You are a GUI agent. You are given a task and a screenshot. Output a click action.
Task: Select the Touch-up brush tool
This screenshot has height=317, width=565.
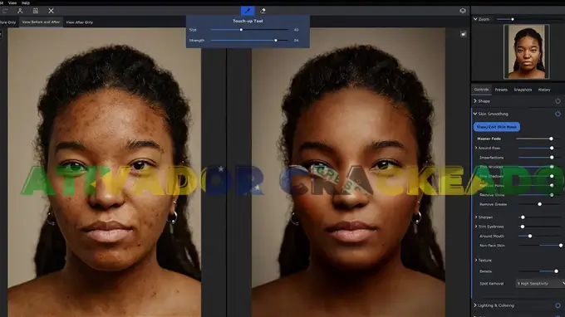coord(248,11)
